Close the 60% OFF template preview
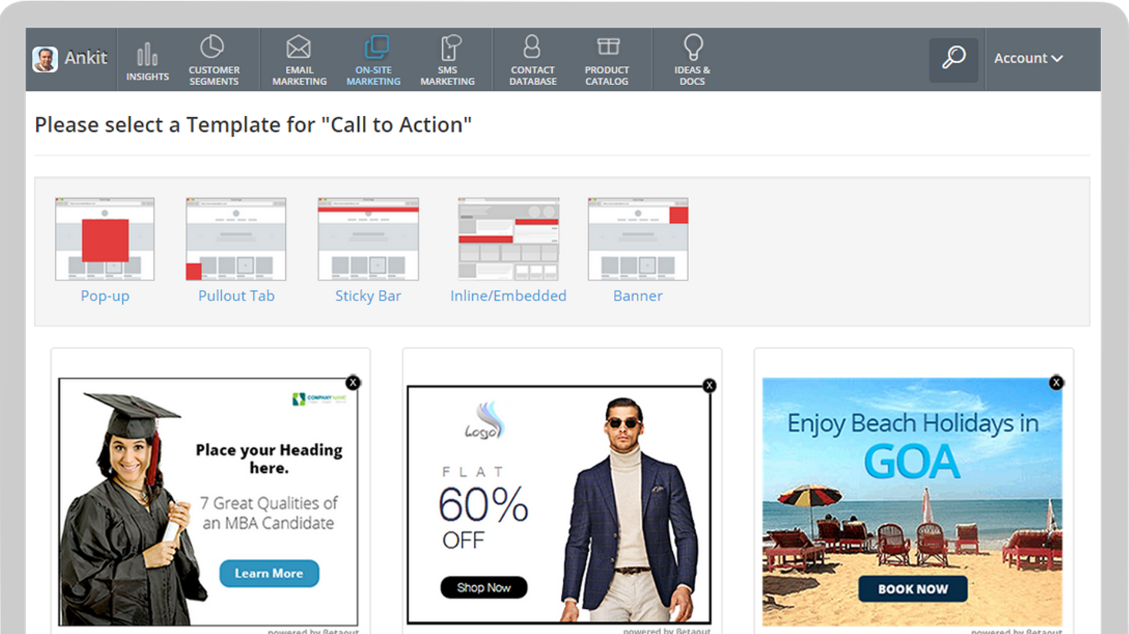This screenshot has width=1129, height=634. coord(709,385)
